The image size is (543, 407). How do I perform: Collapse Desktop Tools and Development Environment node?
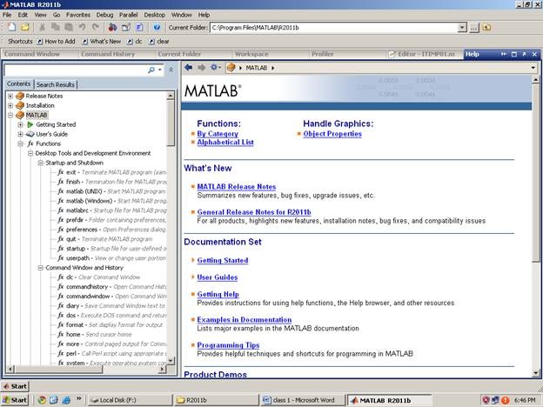30,153
